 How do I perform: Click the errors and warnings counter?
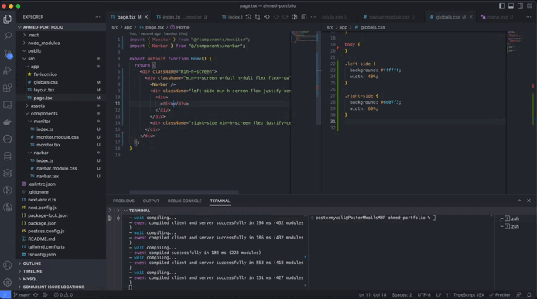tap(63, 294)
